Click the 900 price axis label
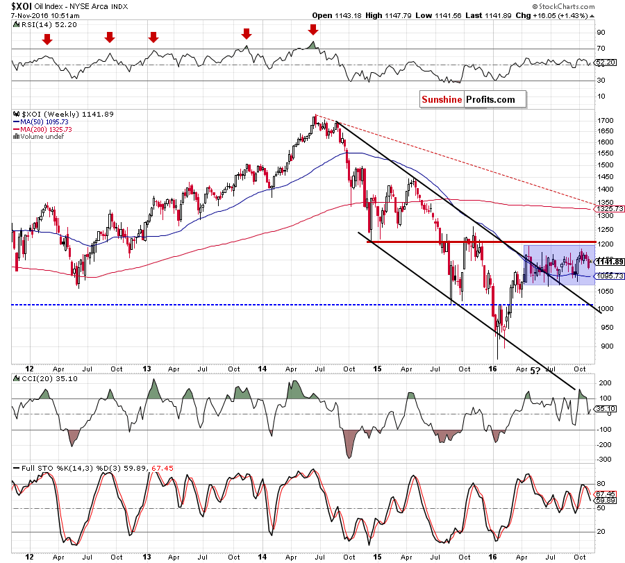Viewport: 625px width, 563px height. (x=607, y=346)
